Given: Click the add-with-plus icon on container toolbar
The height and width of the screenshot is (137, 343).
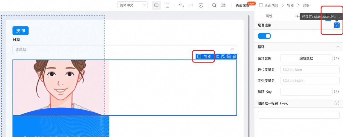Looking at the screenshot, I should pos(223,56).
